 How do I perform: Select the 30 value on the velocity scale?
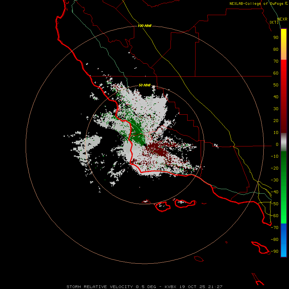tap(276, 109)
